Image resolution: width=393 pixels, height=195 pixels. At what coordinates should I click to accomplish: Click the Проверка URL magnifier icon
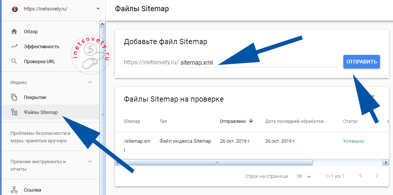(x=14, y=62)
